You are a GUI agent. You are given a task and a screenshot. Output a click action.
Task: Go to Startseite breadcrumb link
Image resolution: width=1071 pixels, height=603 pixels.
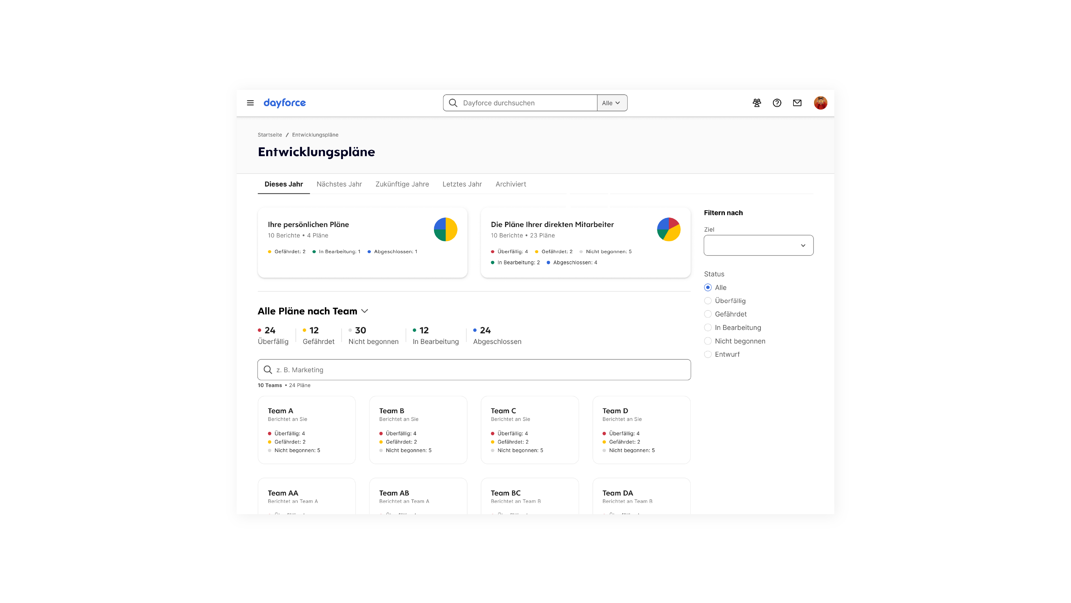[269, 135]
